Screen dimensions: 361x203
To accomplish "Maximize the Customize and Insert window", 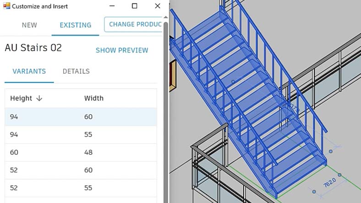I will pos(134,6).
